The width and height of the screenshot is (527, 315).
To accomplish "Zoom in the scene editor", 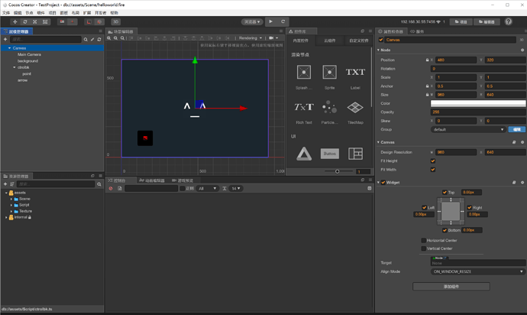I will pos(109,38).
